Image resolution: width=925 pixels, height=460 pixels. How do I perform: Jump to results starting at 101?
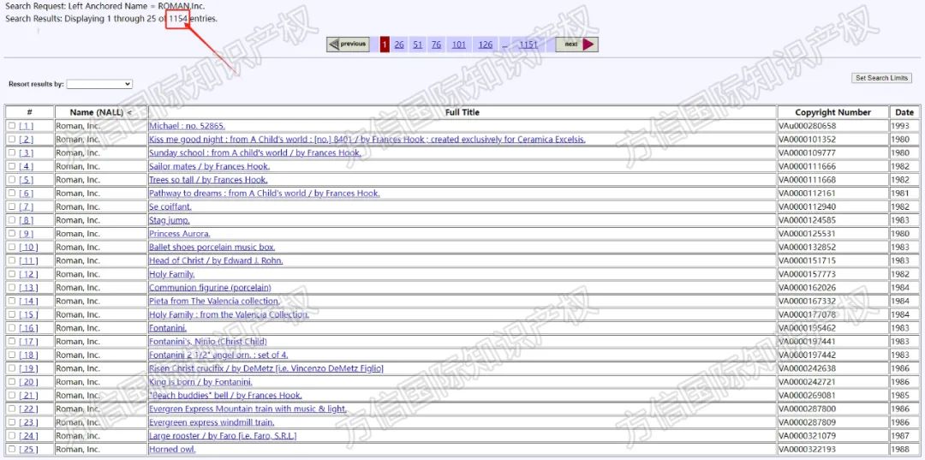click(459, 45)
